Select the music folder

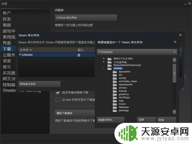(122, 104)
